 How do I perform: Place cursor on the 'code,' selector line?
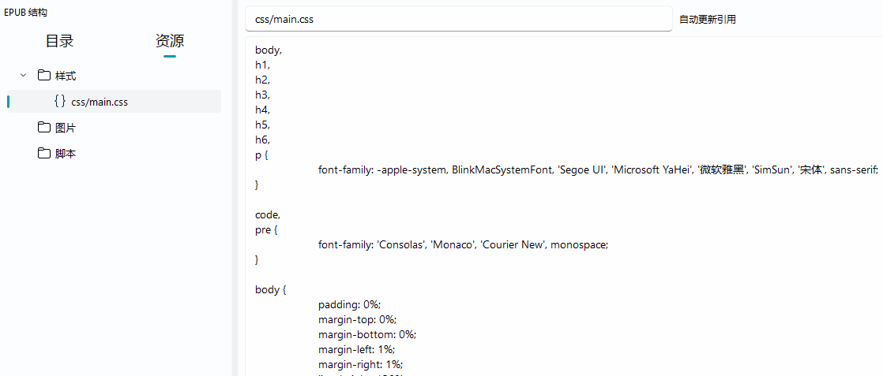pos(268,214)
